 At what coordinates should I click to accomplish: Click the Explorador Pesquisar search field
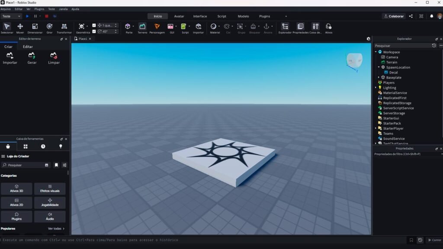tap(402, 45)
